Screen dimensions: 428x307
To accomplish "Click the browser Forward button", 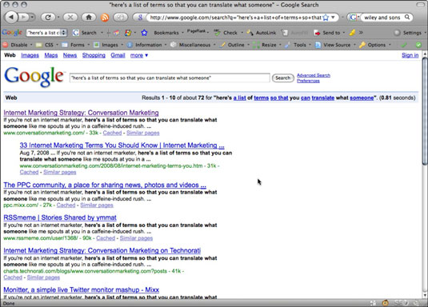I will 24,18.
